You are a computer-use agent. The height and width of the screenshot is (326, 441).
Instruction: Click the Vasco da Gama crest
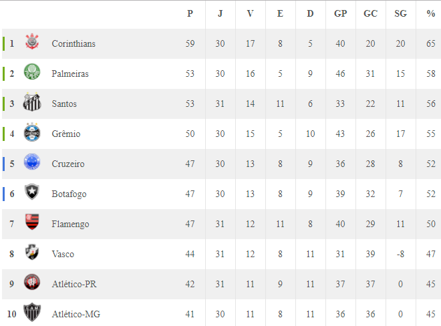(x=32, y=252)
